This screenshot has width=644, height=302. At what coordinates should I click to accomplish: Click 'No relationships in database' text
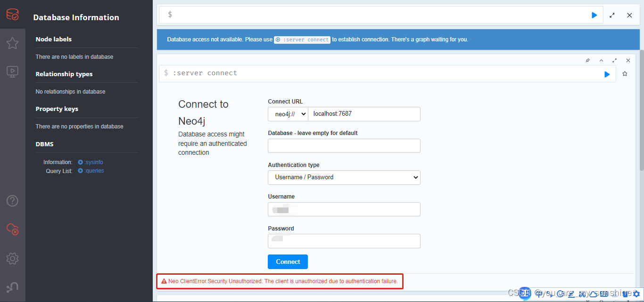pos(71,92)
